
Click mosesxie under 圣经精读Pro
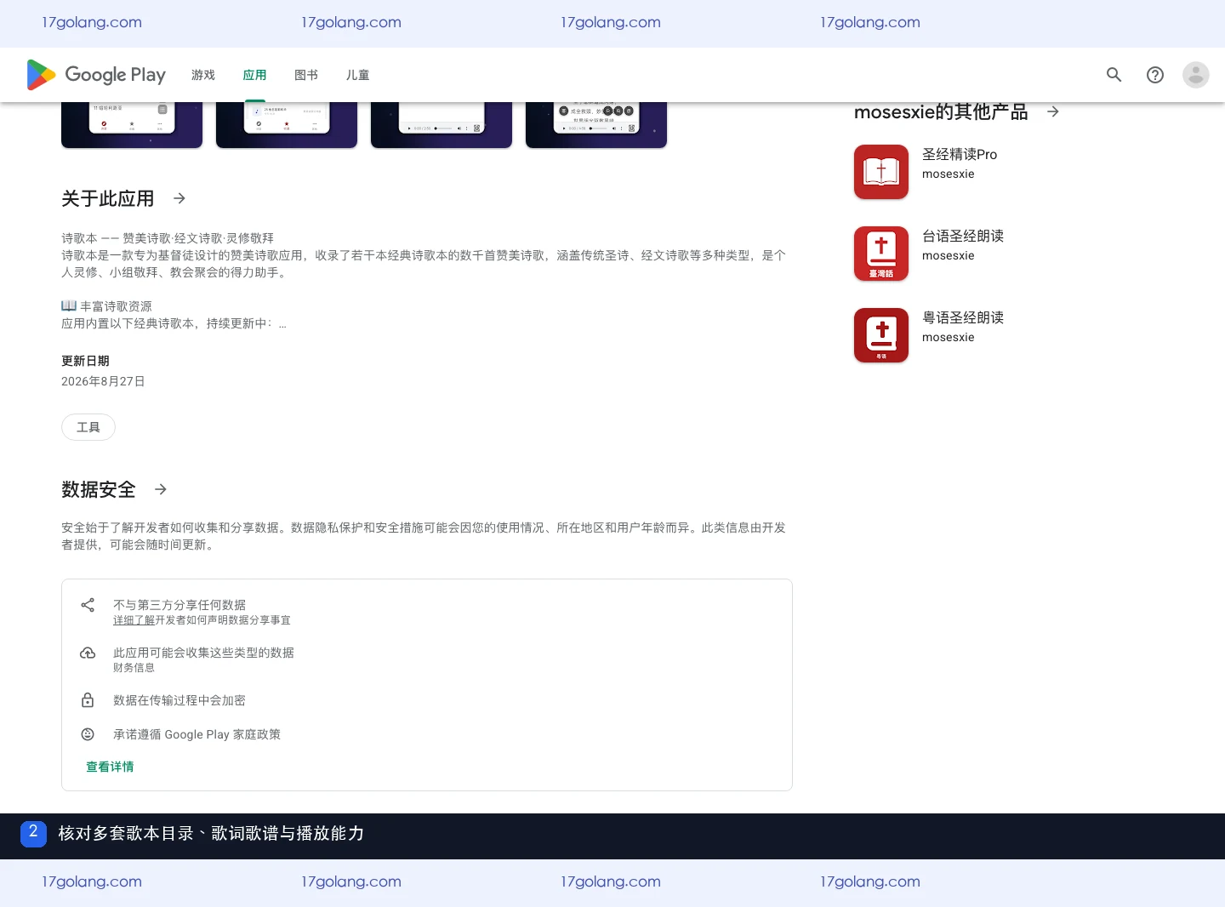949,174
